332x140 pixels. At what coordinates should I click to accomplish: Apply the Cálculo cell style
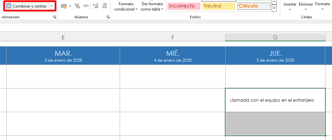[x=254, y=6]
